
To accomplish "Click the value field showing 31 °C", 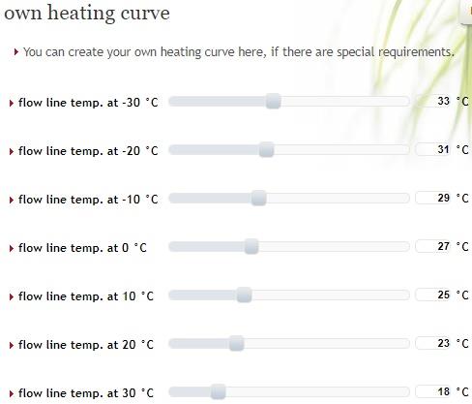I will (x=433, y=150).
